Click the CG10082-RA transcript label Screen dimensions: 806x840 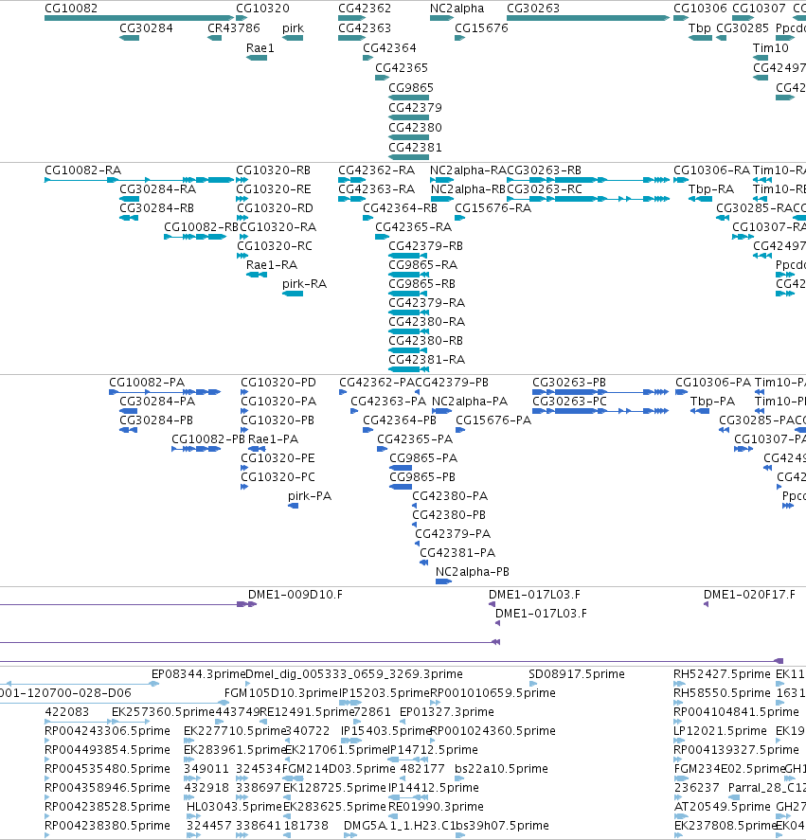coord(83,170)
